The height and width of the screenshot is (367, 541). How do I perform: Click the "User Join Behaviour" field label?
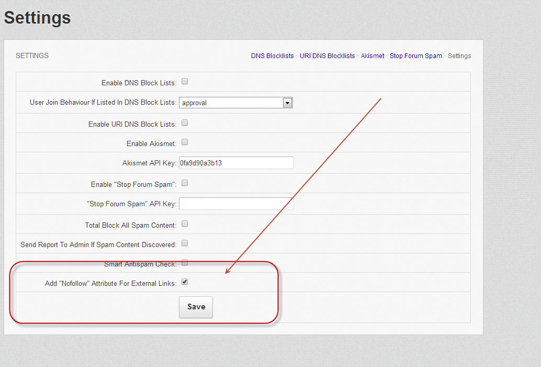click(103, 103)
